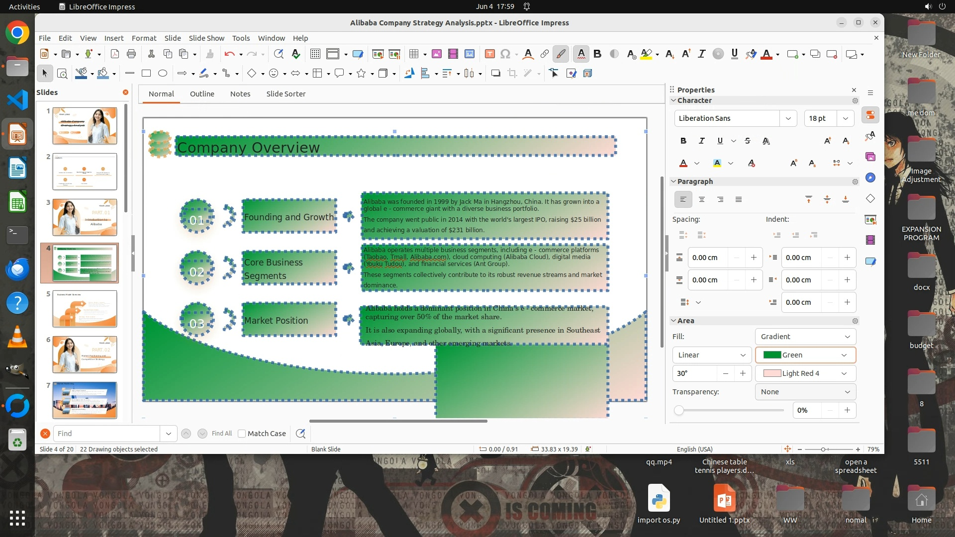Open the font name dropdown
This screenshot has width=955, height=537.
[788, 118]
